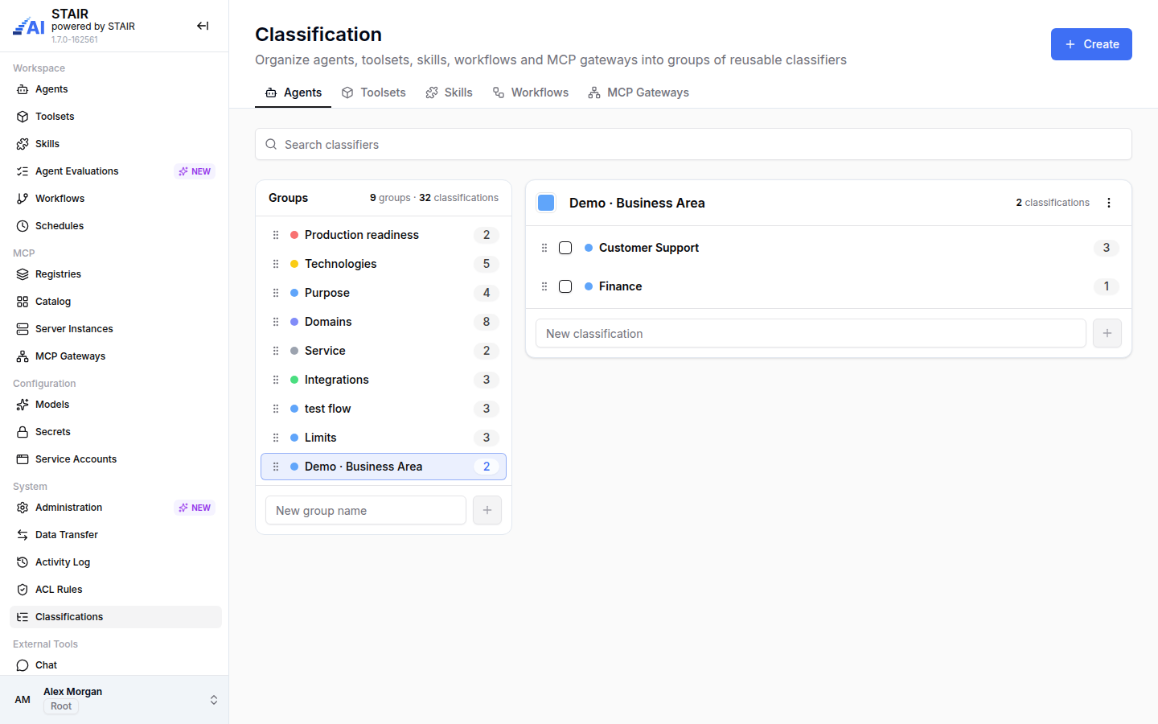
Task: Collapse the sidebar with the arrow icon
Action: tap(203, 26)
